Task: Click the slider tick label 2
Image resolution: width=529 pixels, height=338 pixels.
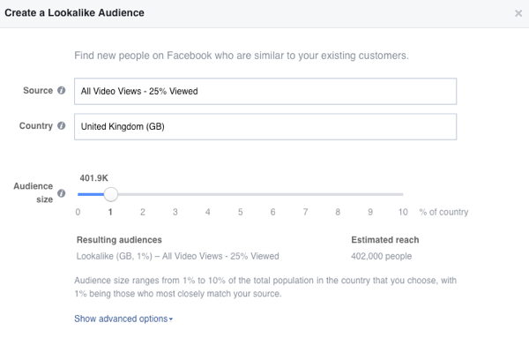Action: coord(143,212)
